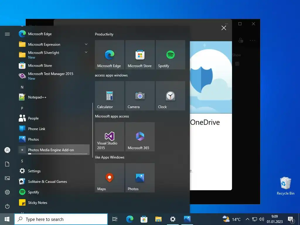Viewport: 300px width, 225px height.
Task: Launch Microsoft Test Manager 2015
Action: coord(54,76)
